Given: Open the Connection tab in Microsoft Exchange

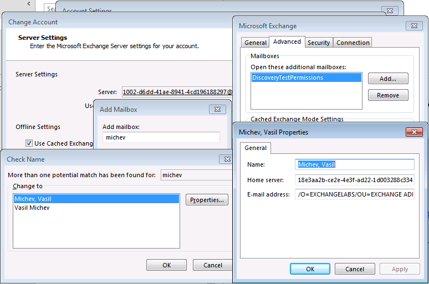Looking at the screenshot, I should (353, 43).
